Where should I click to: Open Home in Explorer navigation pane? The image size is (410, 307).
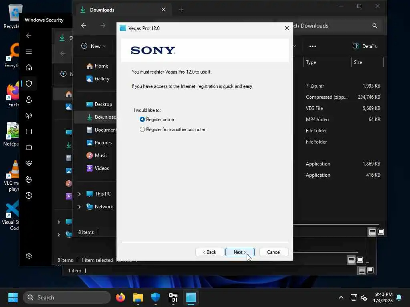(97, 66)
